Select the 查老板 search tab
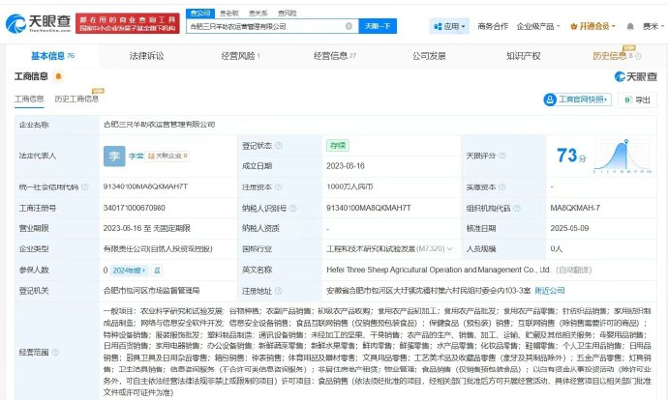 point(229,14)
